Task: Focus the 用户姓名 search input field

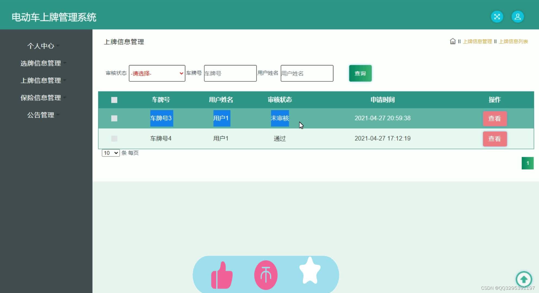Action: coord(307,73)
